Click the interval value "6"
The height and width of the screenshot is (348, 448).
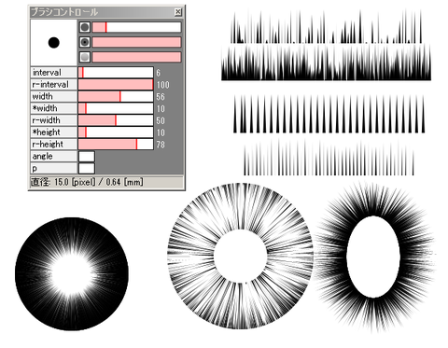pyautogui.click(x=159, y=73)
